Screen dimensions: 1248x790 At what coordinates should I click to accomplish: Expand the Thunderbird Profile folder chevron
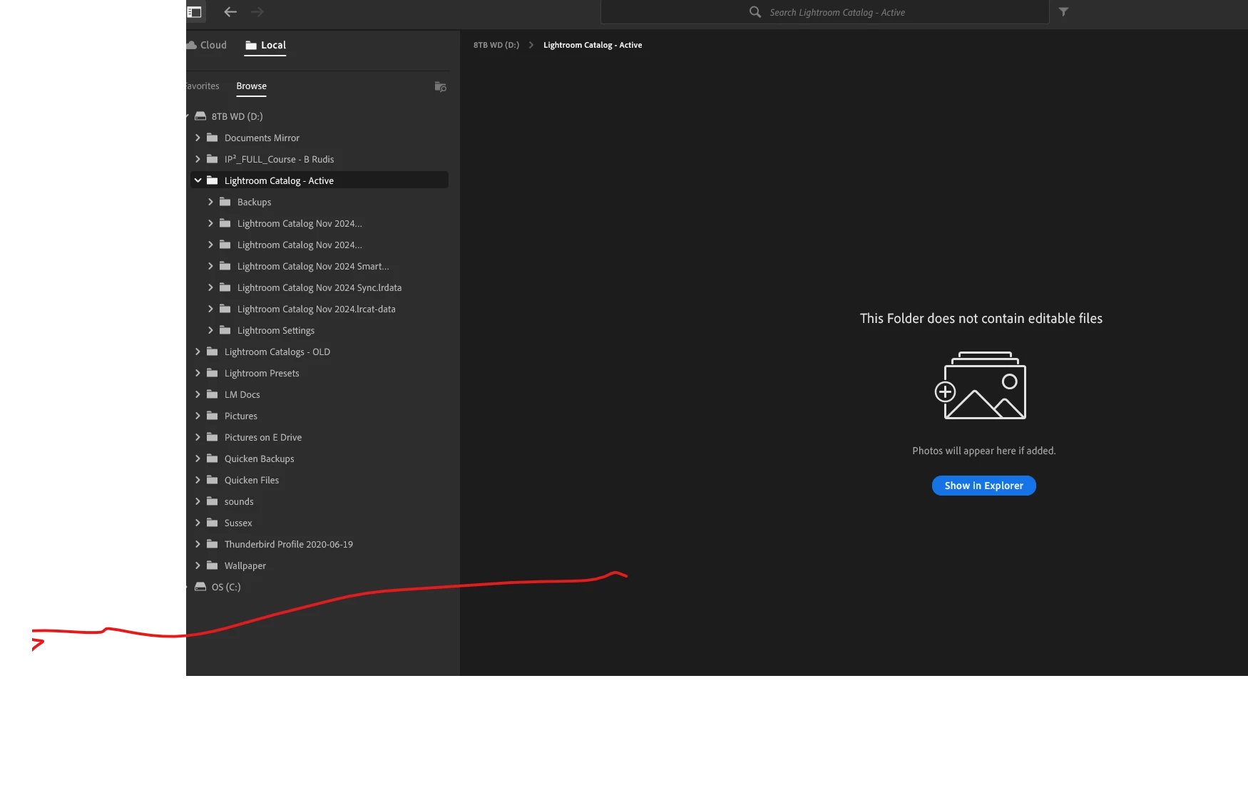point(198,544)
